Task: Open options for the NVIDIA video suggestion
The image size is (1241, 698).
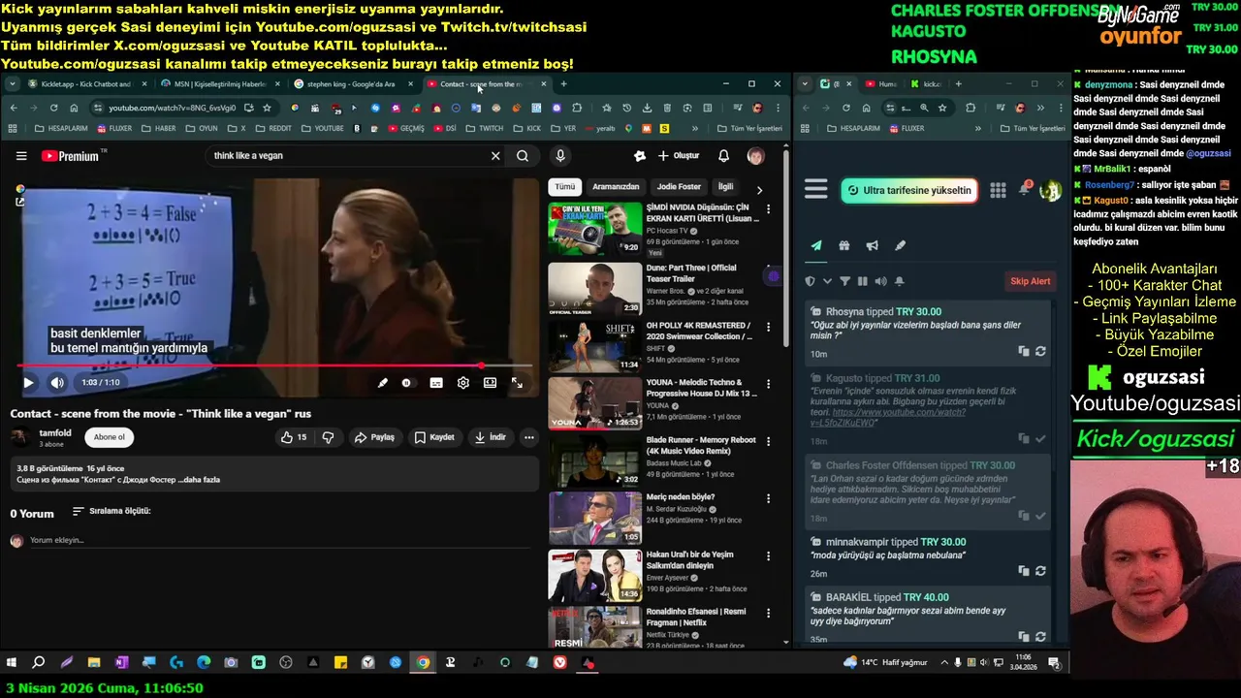Action: click(x=769, y=209)
